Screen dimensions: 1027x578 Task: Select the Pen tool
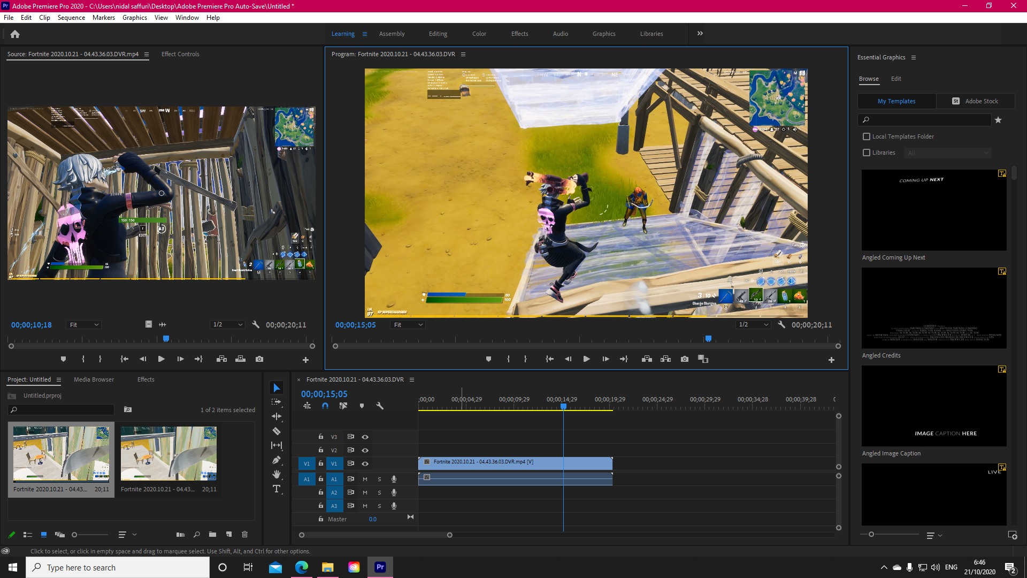click(x=277, y=459)
